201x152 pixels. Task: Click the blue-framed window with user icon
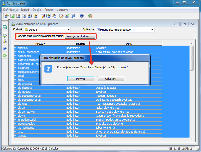24,16
